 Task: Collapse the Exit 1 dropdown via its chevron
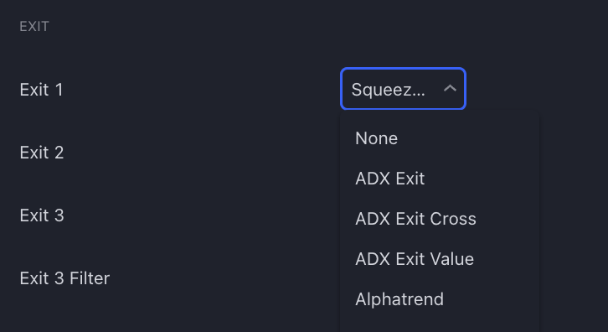(x=450, y=89)
